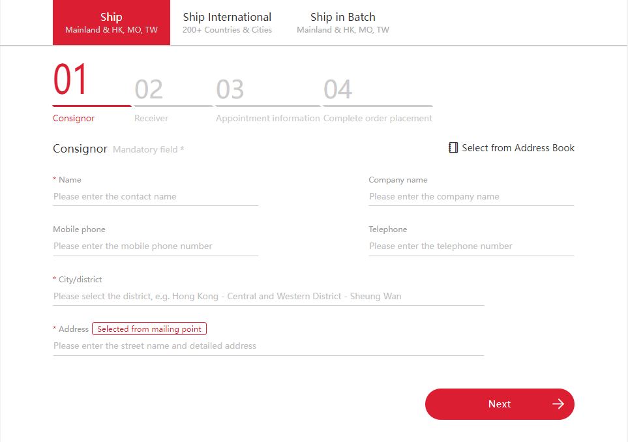The image size is (628, 442).
Task: Focus the contact name input field
Action: coord(156,197)
